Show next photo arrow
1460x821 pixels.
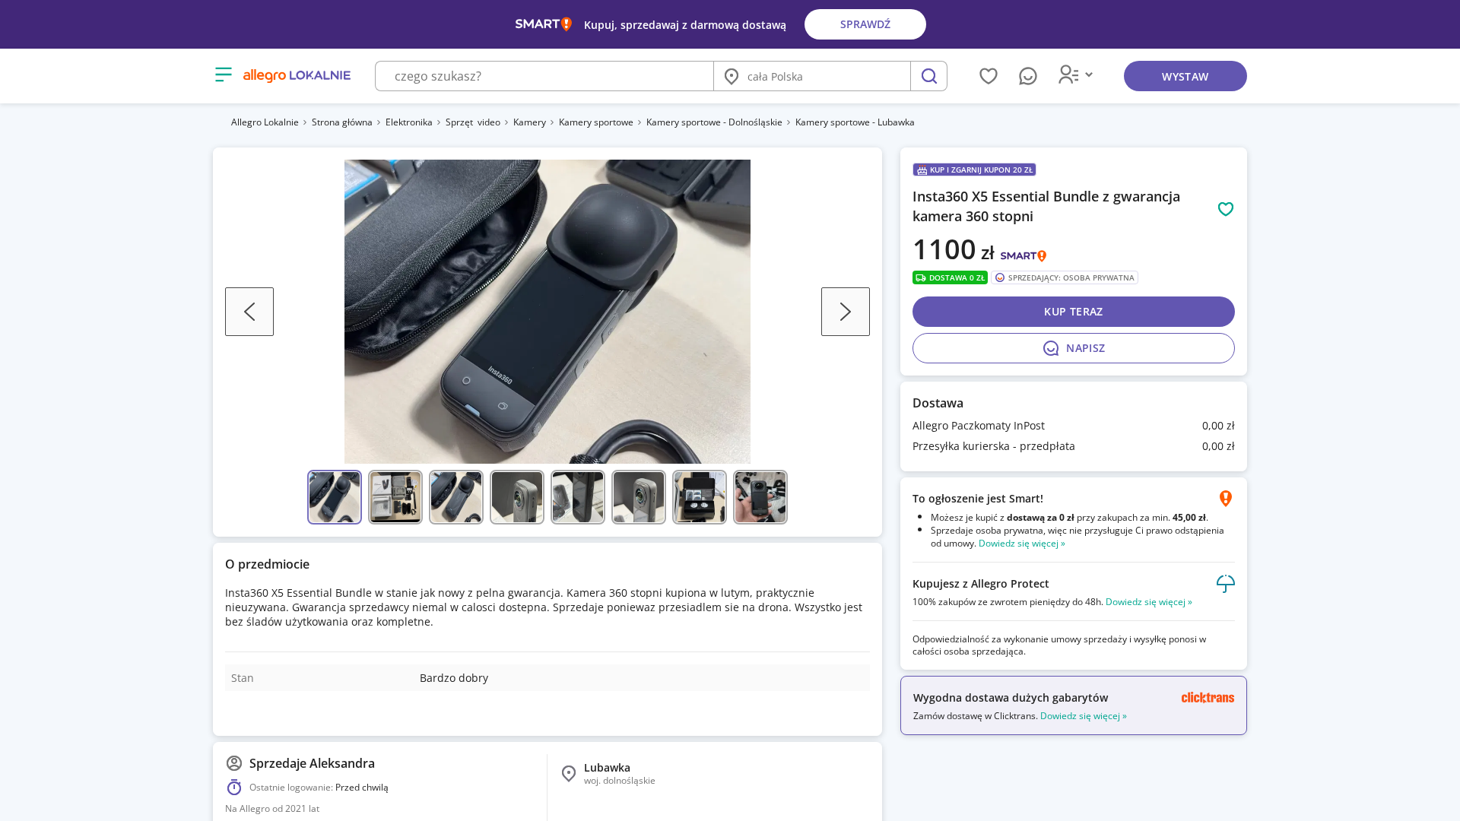click(x=846, y=312)
